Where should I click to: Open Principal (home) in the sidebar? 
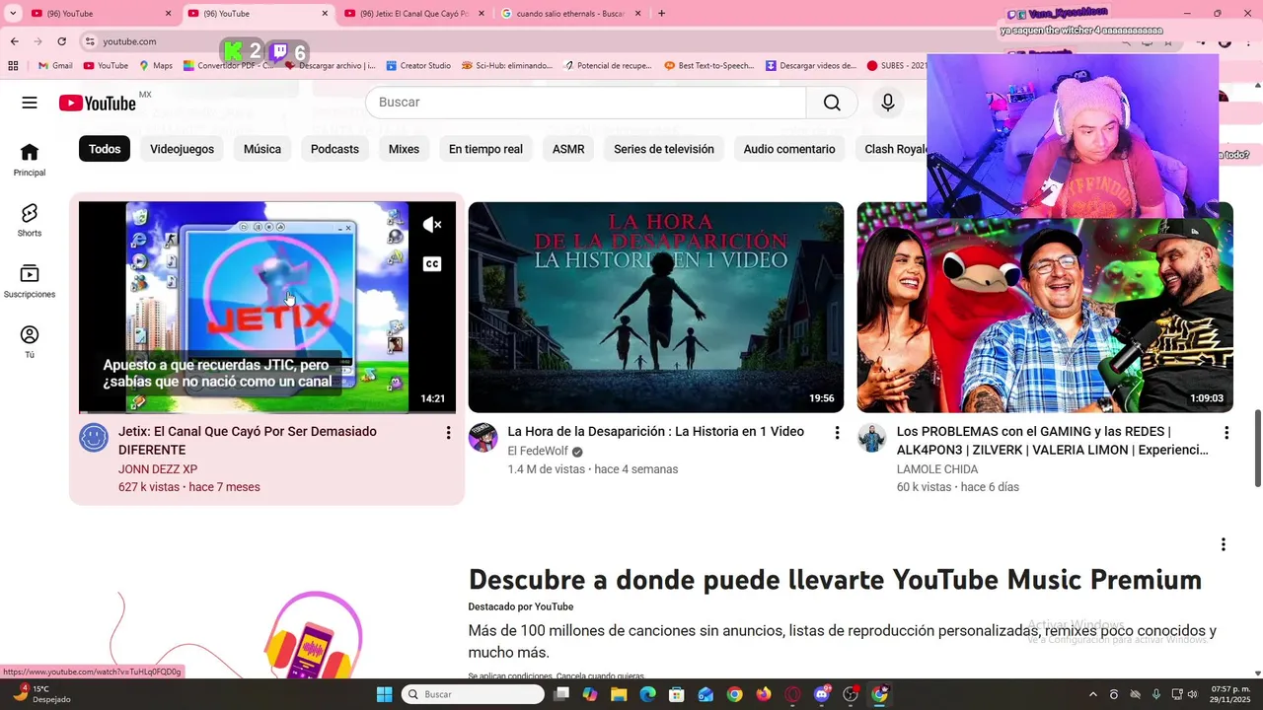coord(30,160)
